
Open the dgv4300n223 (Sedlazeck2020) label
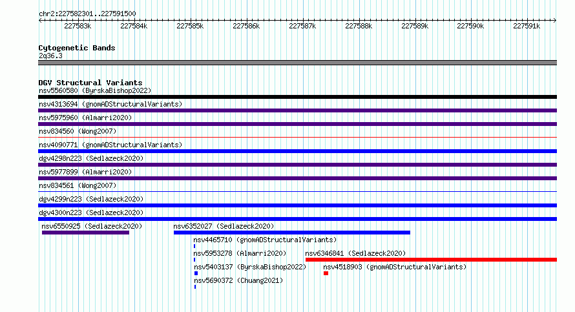tap(91, 213)
